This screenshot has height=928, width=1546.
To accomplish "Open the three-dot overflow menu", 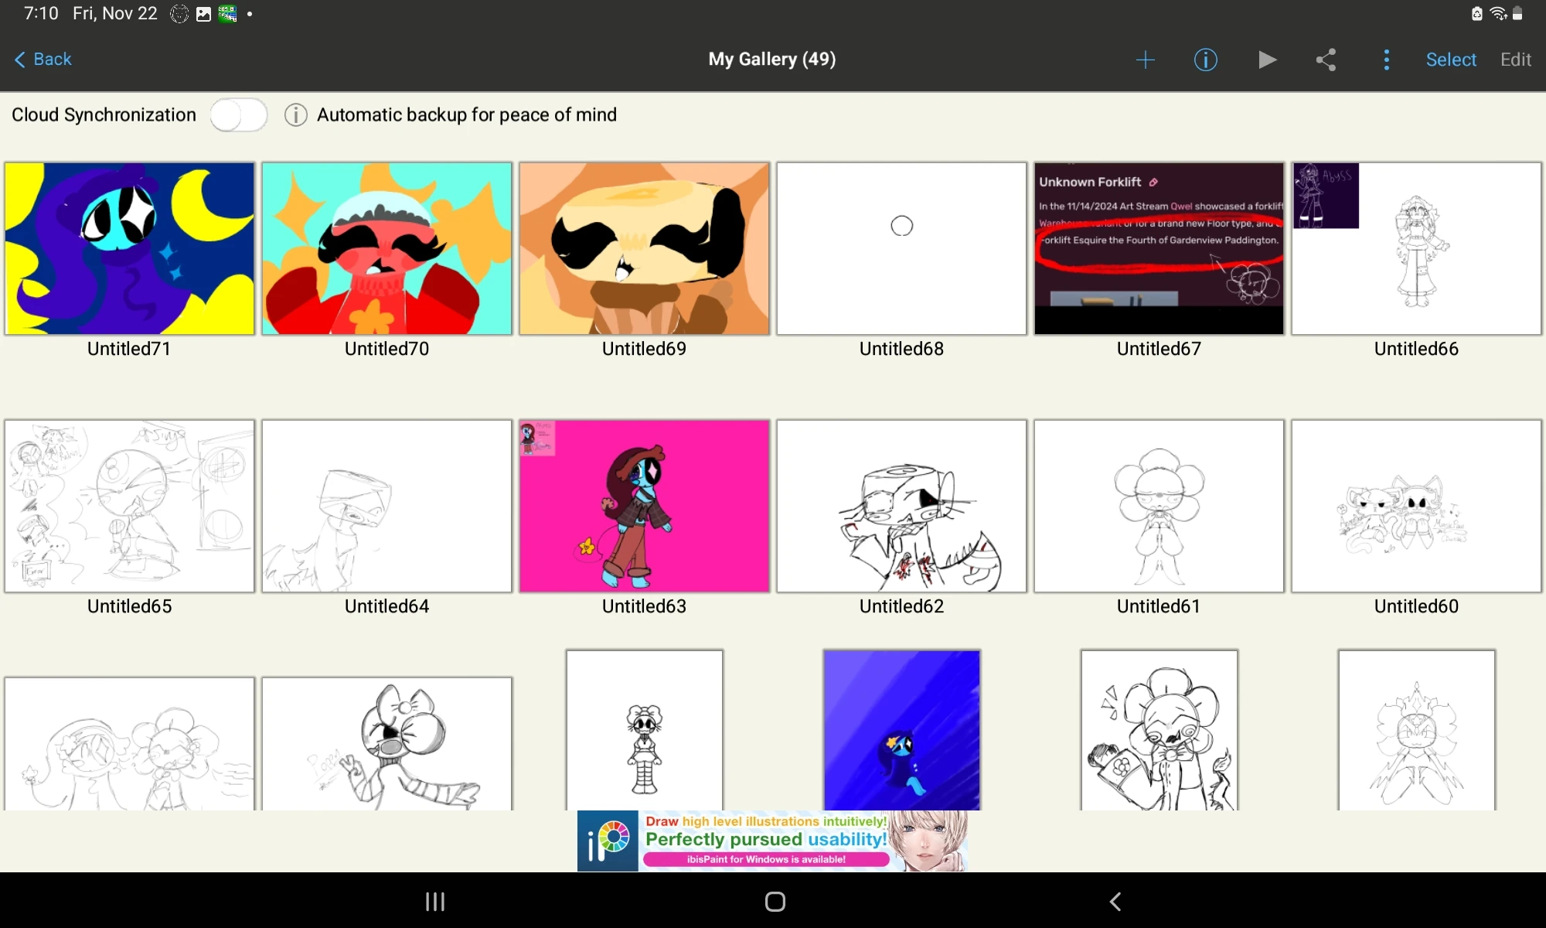I will 1386,60.
